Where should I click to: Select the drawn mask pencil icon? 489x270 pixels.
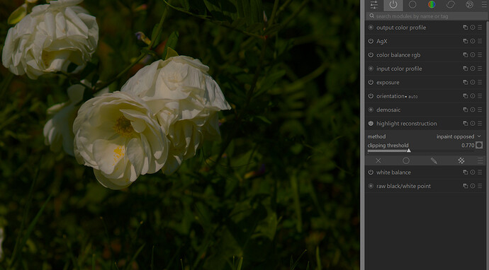point(434,160)
